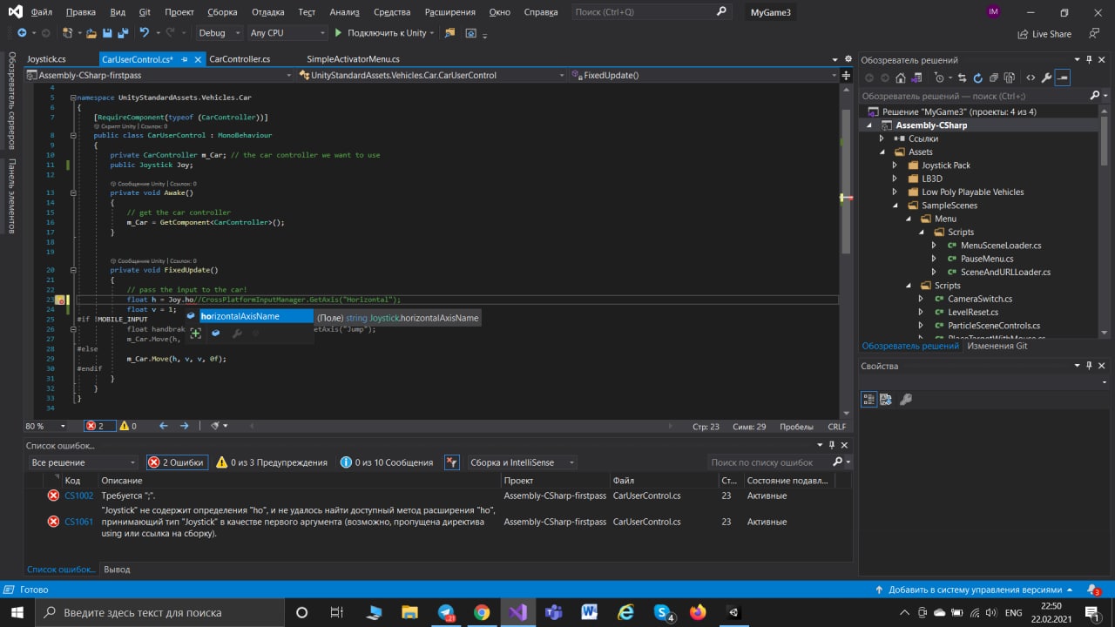Click the Collapse All icon in Solution Explorer

coord(993,78)
